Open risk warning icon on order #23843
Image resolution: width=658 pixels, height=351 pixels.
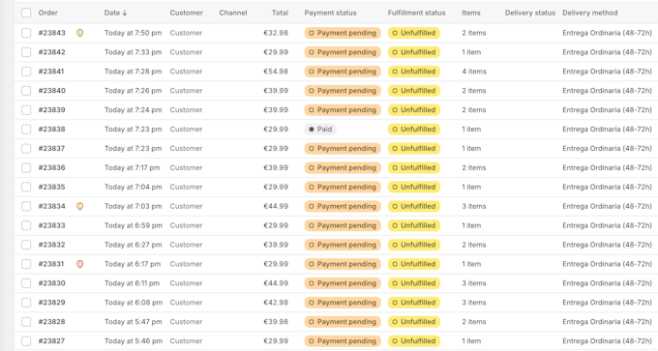tap(79, 33)
